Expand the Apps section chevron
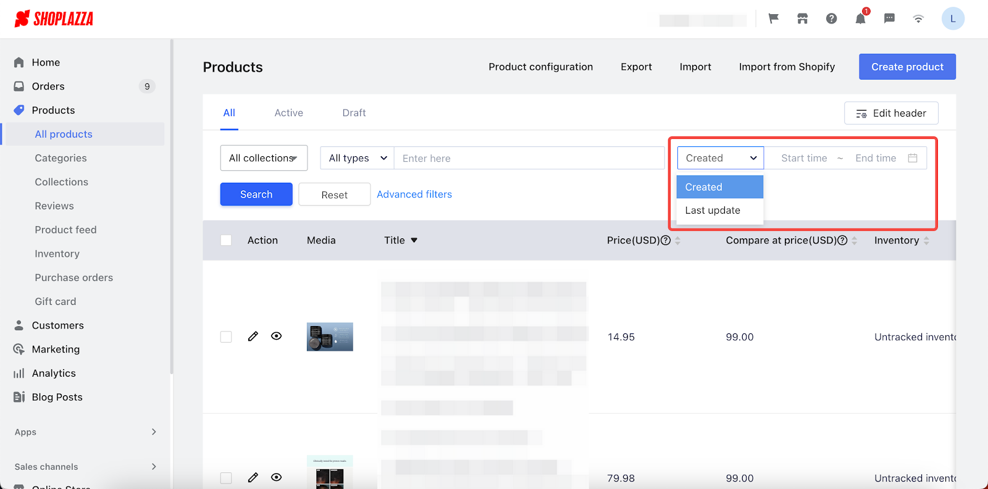Image resolution: width=988 pixels, height=489 pixels. [154, 432]
